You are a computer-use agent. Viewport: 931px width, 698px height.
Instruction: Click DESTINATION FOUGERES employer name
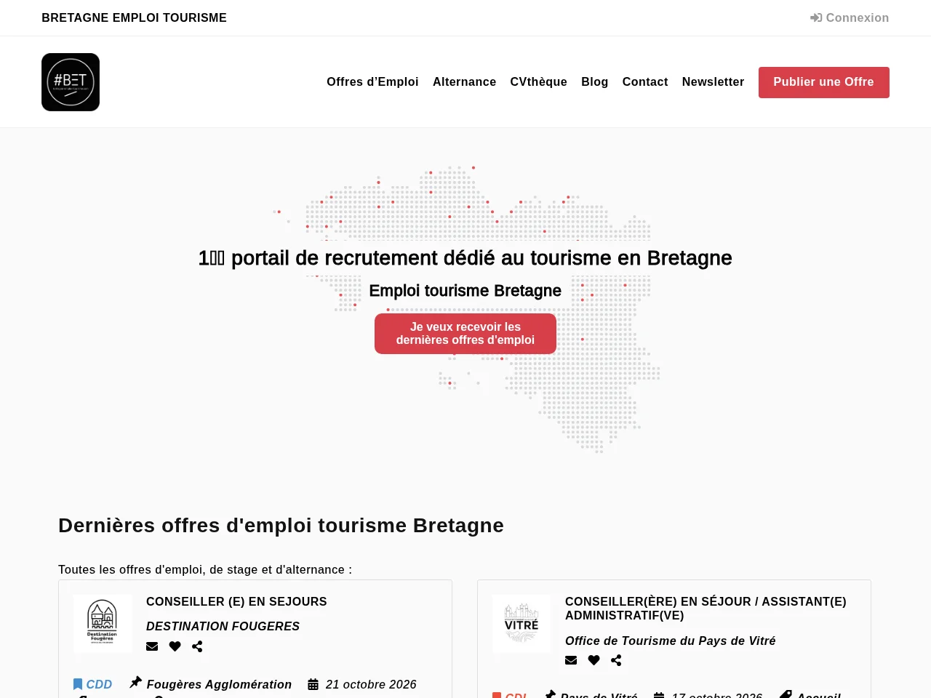click(223, 626)
